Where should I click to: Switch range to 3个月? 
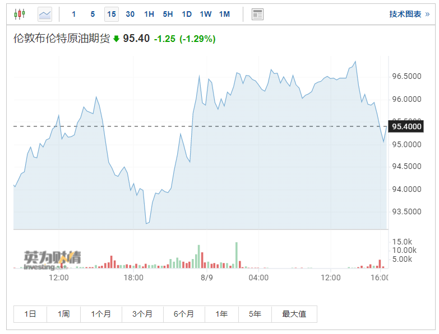142,314
